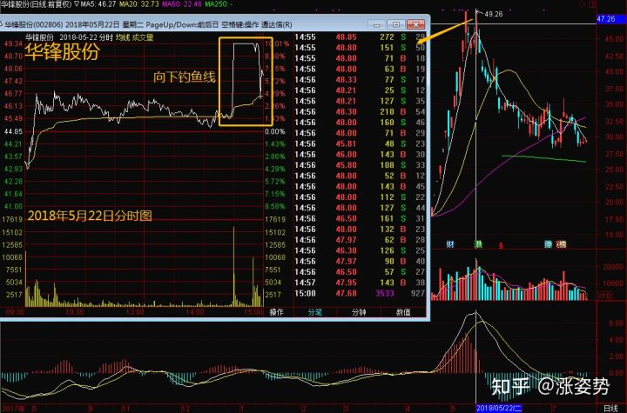Select tick row 14:57 47.95 143 B
Viewport: 627px width, 413px height.
tap(360, 283)
